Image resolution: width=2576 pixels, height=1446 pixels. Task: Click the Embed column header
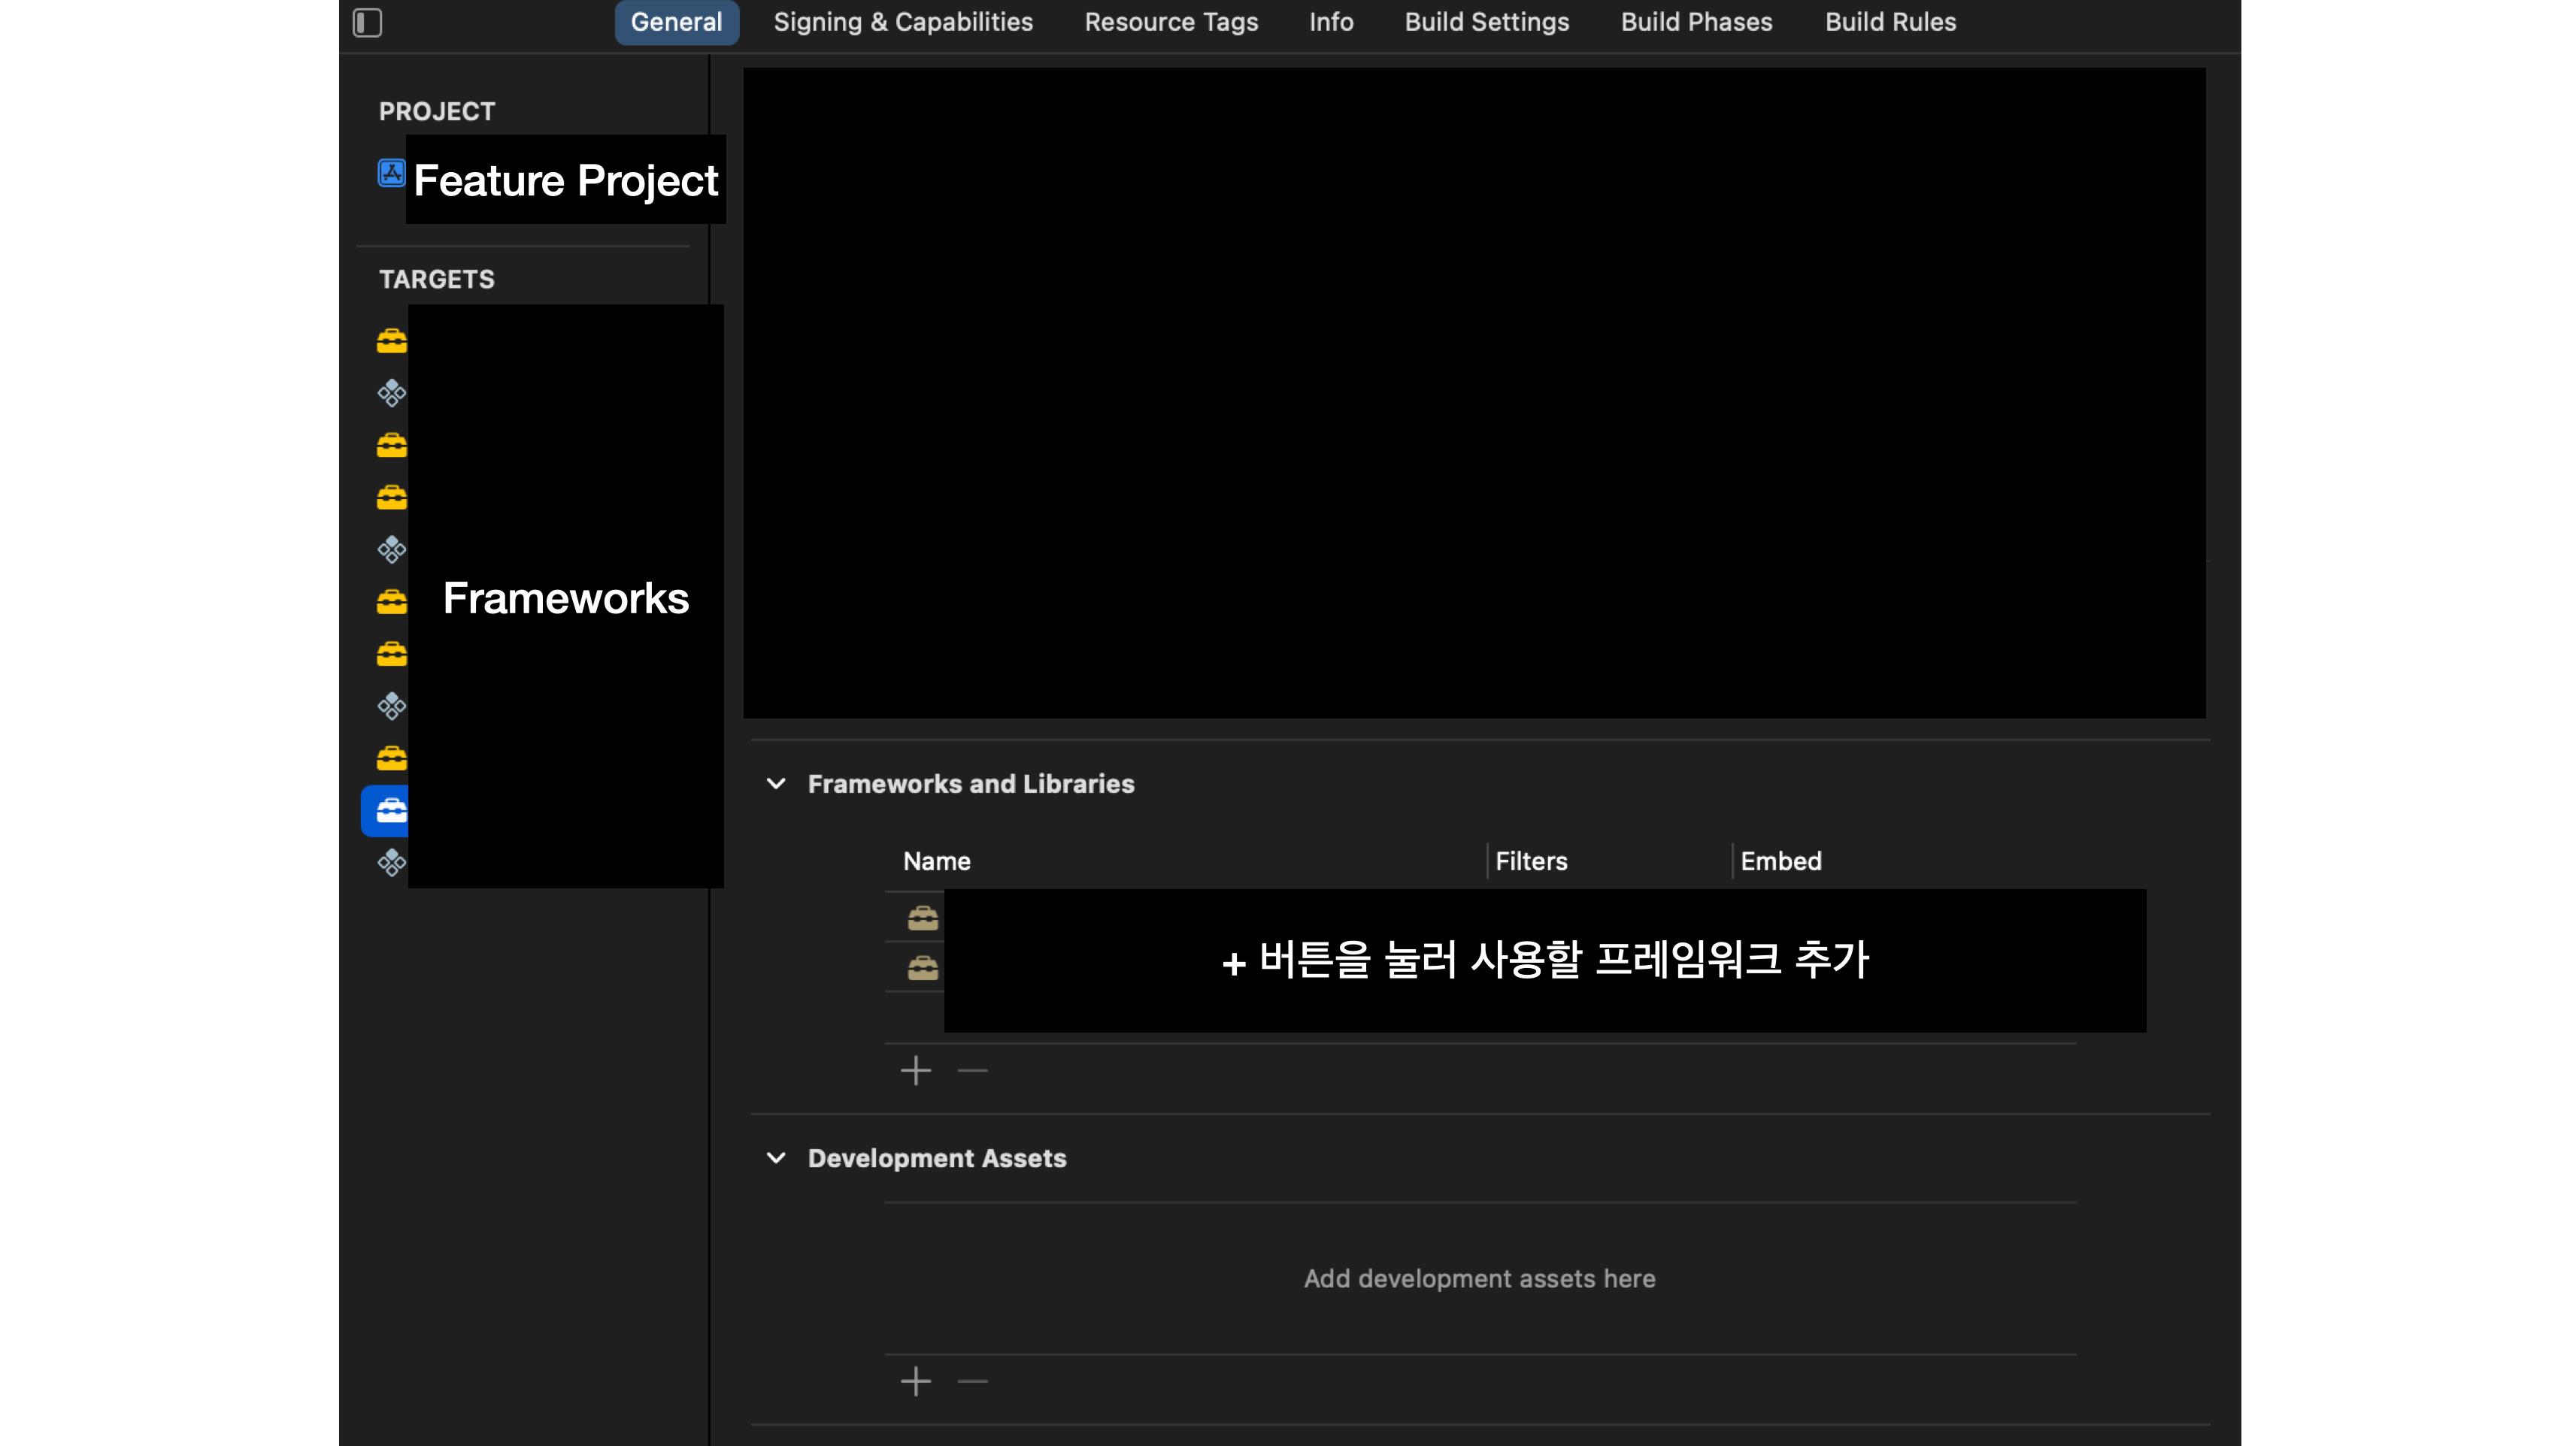1780,861
